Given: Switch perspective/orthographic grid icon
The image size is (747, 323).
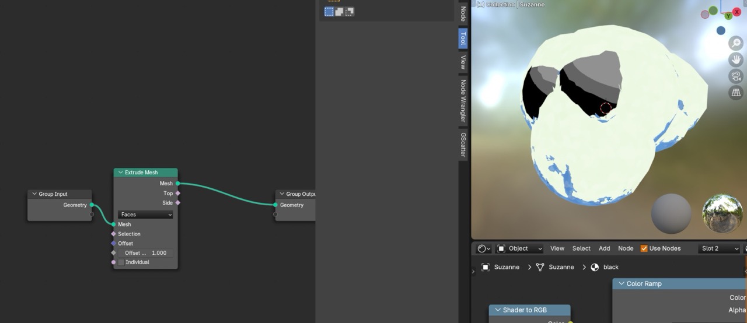Looking at the screenshot, I should point(736,92).
